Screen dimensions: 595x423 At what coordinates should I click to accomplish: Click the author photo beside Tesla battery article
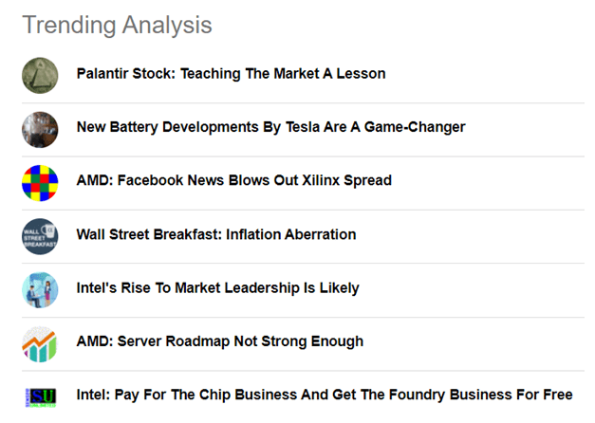tap(40, 129)
